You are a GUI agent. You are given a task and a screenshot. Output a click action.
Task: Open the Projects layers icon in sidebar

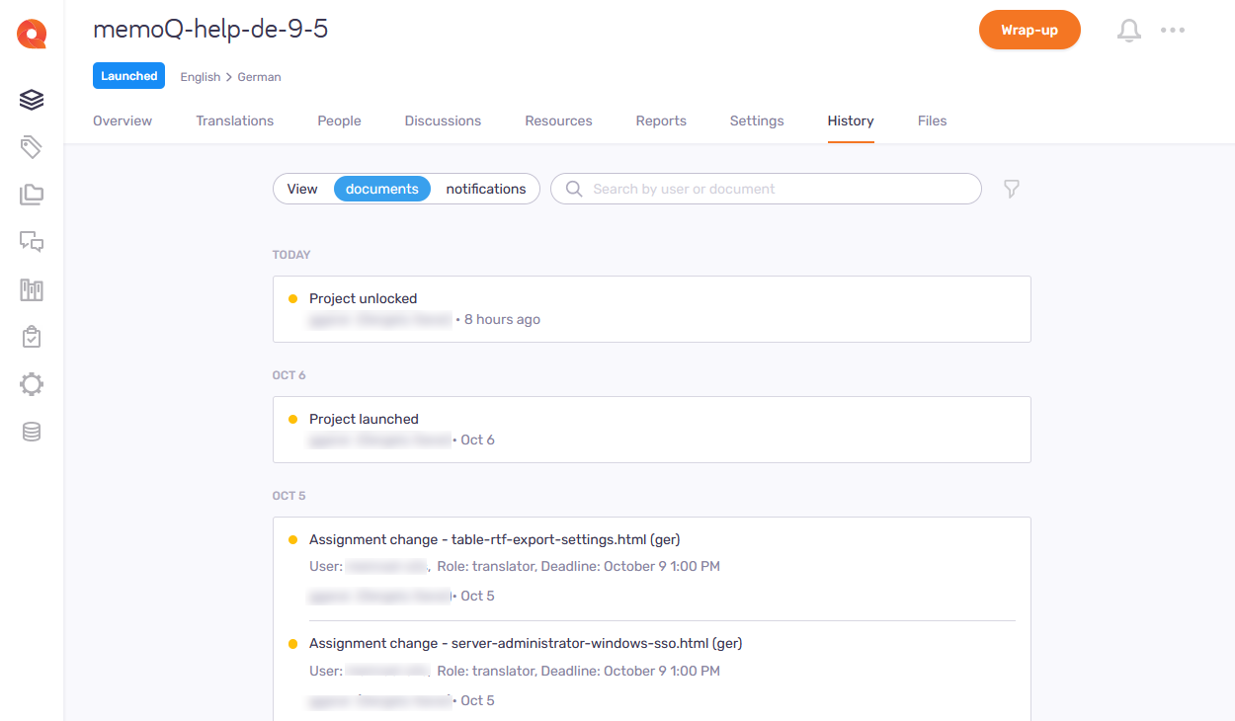32,100
